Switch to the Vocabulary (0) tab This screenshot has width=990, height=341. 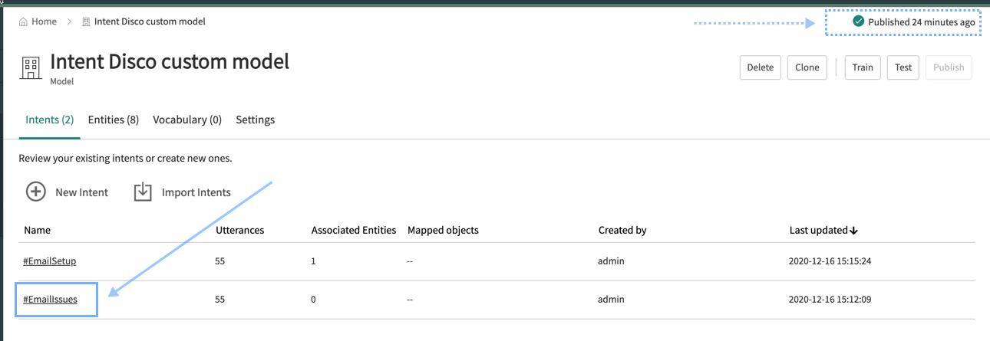pos(187,120)
